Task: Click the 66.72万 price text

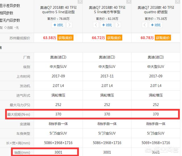Action: pos(98,38)
